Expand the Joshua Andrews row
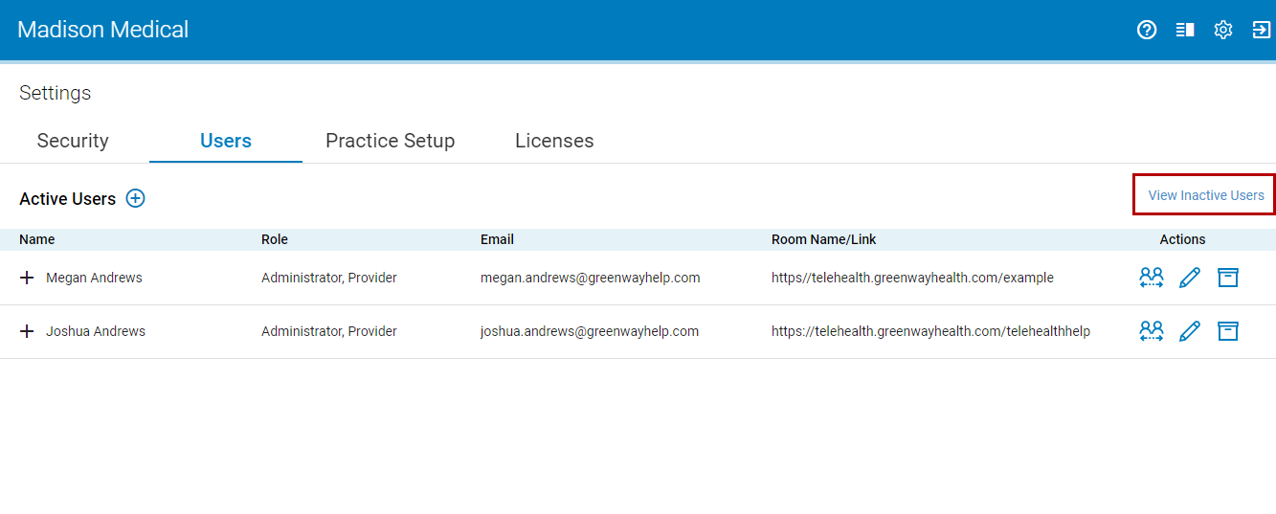Viewport: 1276px width, 514px height. pos(27,331)
